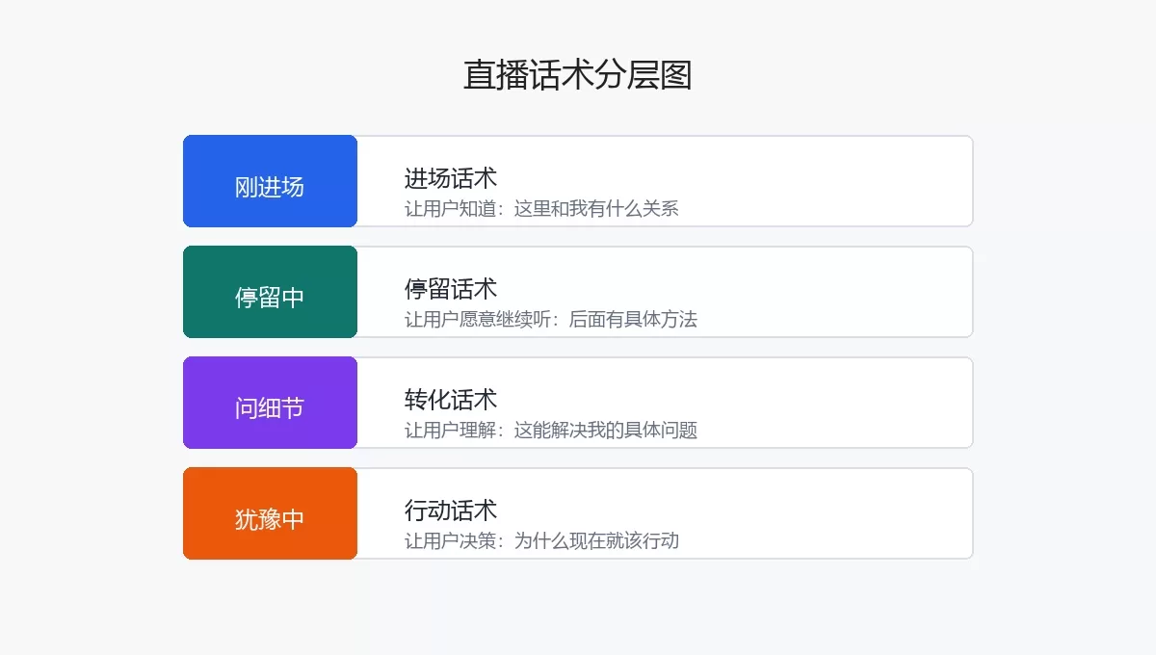Click the 停留话术 heading
The image size is (1156, 655).
(451, 289)
